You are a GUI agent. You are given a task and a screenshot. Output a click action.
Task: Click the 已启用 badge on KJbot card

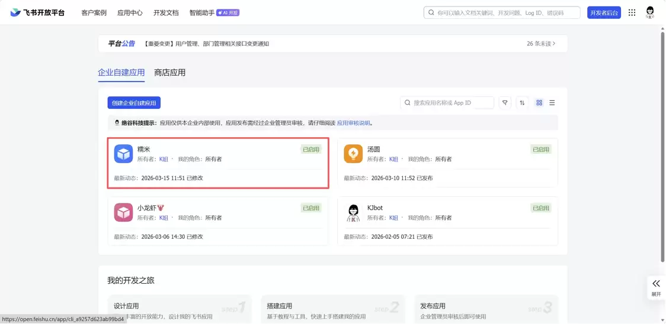[541, 208]
